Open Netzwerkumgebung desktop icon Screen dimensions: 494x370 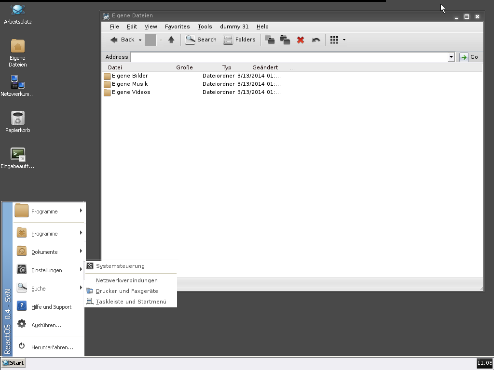[18, 86]
